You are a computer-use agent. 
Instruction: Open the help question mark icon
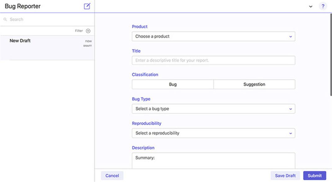tap(323, 6)
